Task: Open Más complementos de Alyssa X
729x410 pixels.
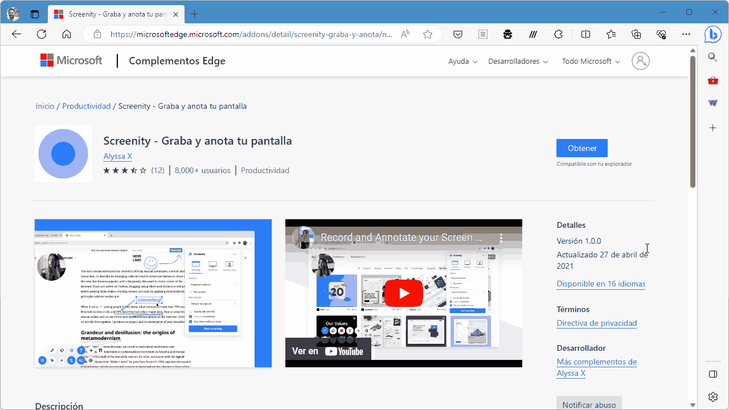Action: coord(596,367)
